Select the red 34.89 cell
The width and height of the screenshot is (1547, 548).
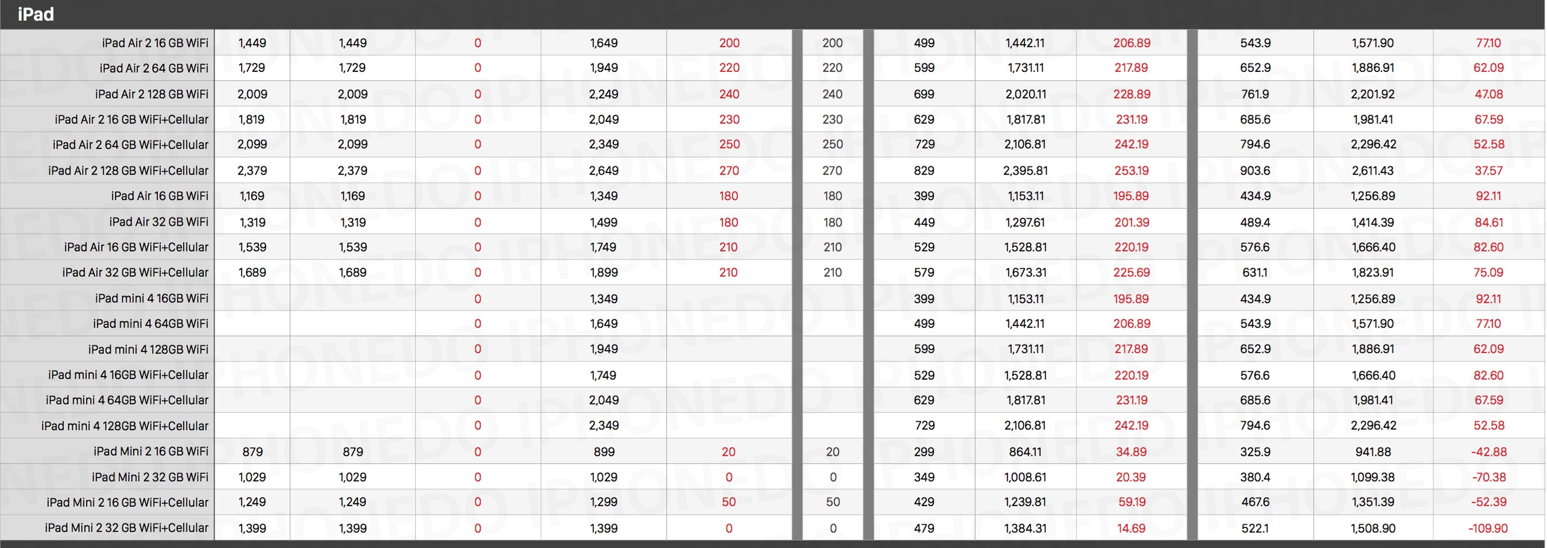(x=1131, y=452)
